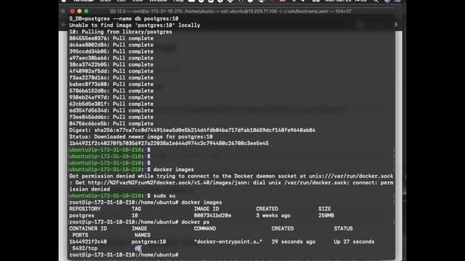465x261 pixels.
Task: Select the 38ca37422b05 Pull complete line
Action: point(111,65)
